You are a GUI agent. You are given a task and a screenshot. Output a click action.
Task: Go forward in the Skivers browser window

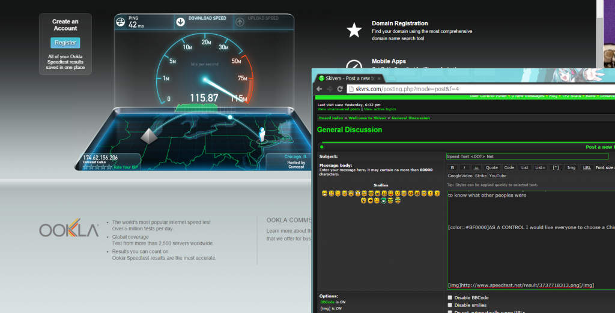click(x=330, y=89)
